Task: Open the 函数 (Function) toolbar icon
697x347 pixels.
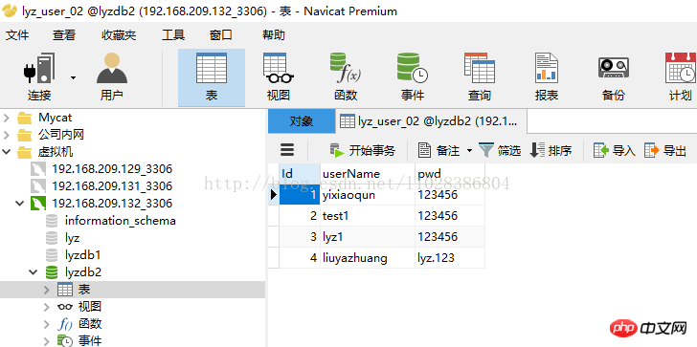Action: coord(346,77)
